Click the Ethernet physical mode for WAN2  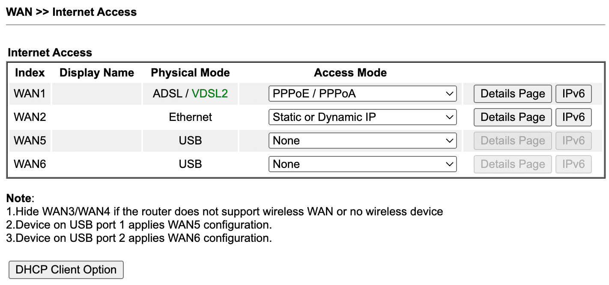tap(190, 117)
